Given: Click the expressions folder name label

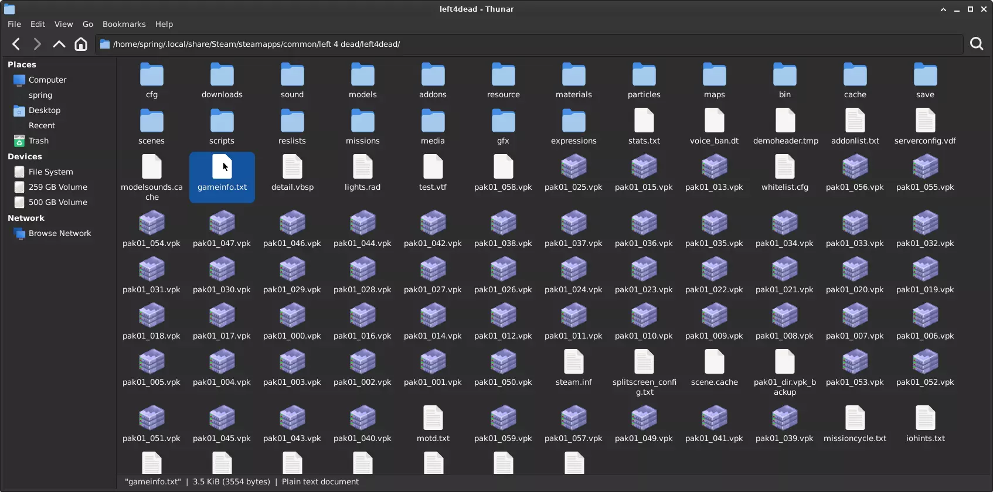Looking at the screenshot, I should 574,141.
